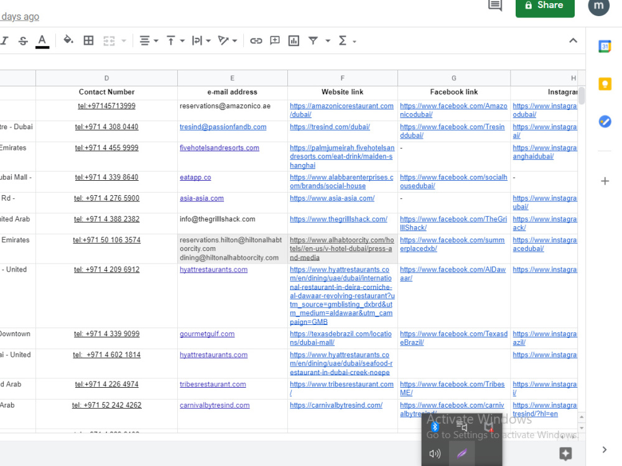The width and height of the screenshot is (622, 466).
Task: Open the account avatar 'm'
Action: click(x=598, y=6)
